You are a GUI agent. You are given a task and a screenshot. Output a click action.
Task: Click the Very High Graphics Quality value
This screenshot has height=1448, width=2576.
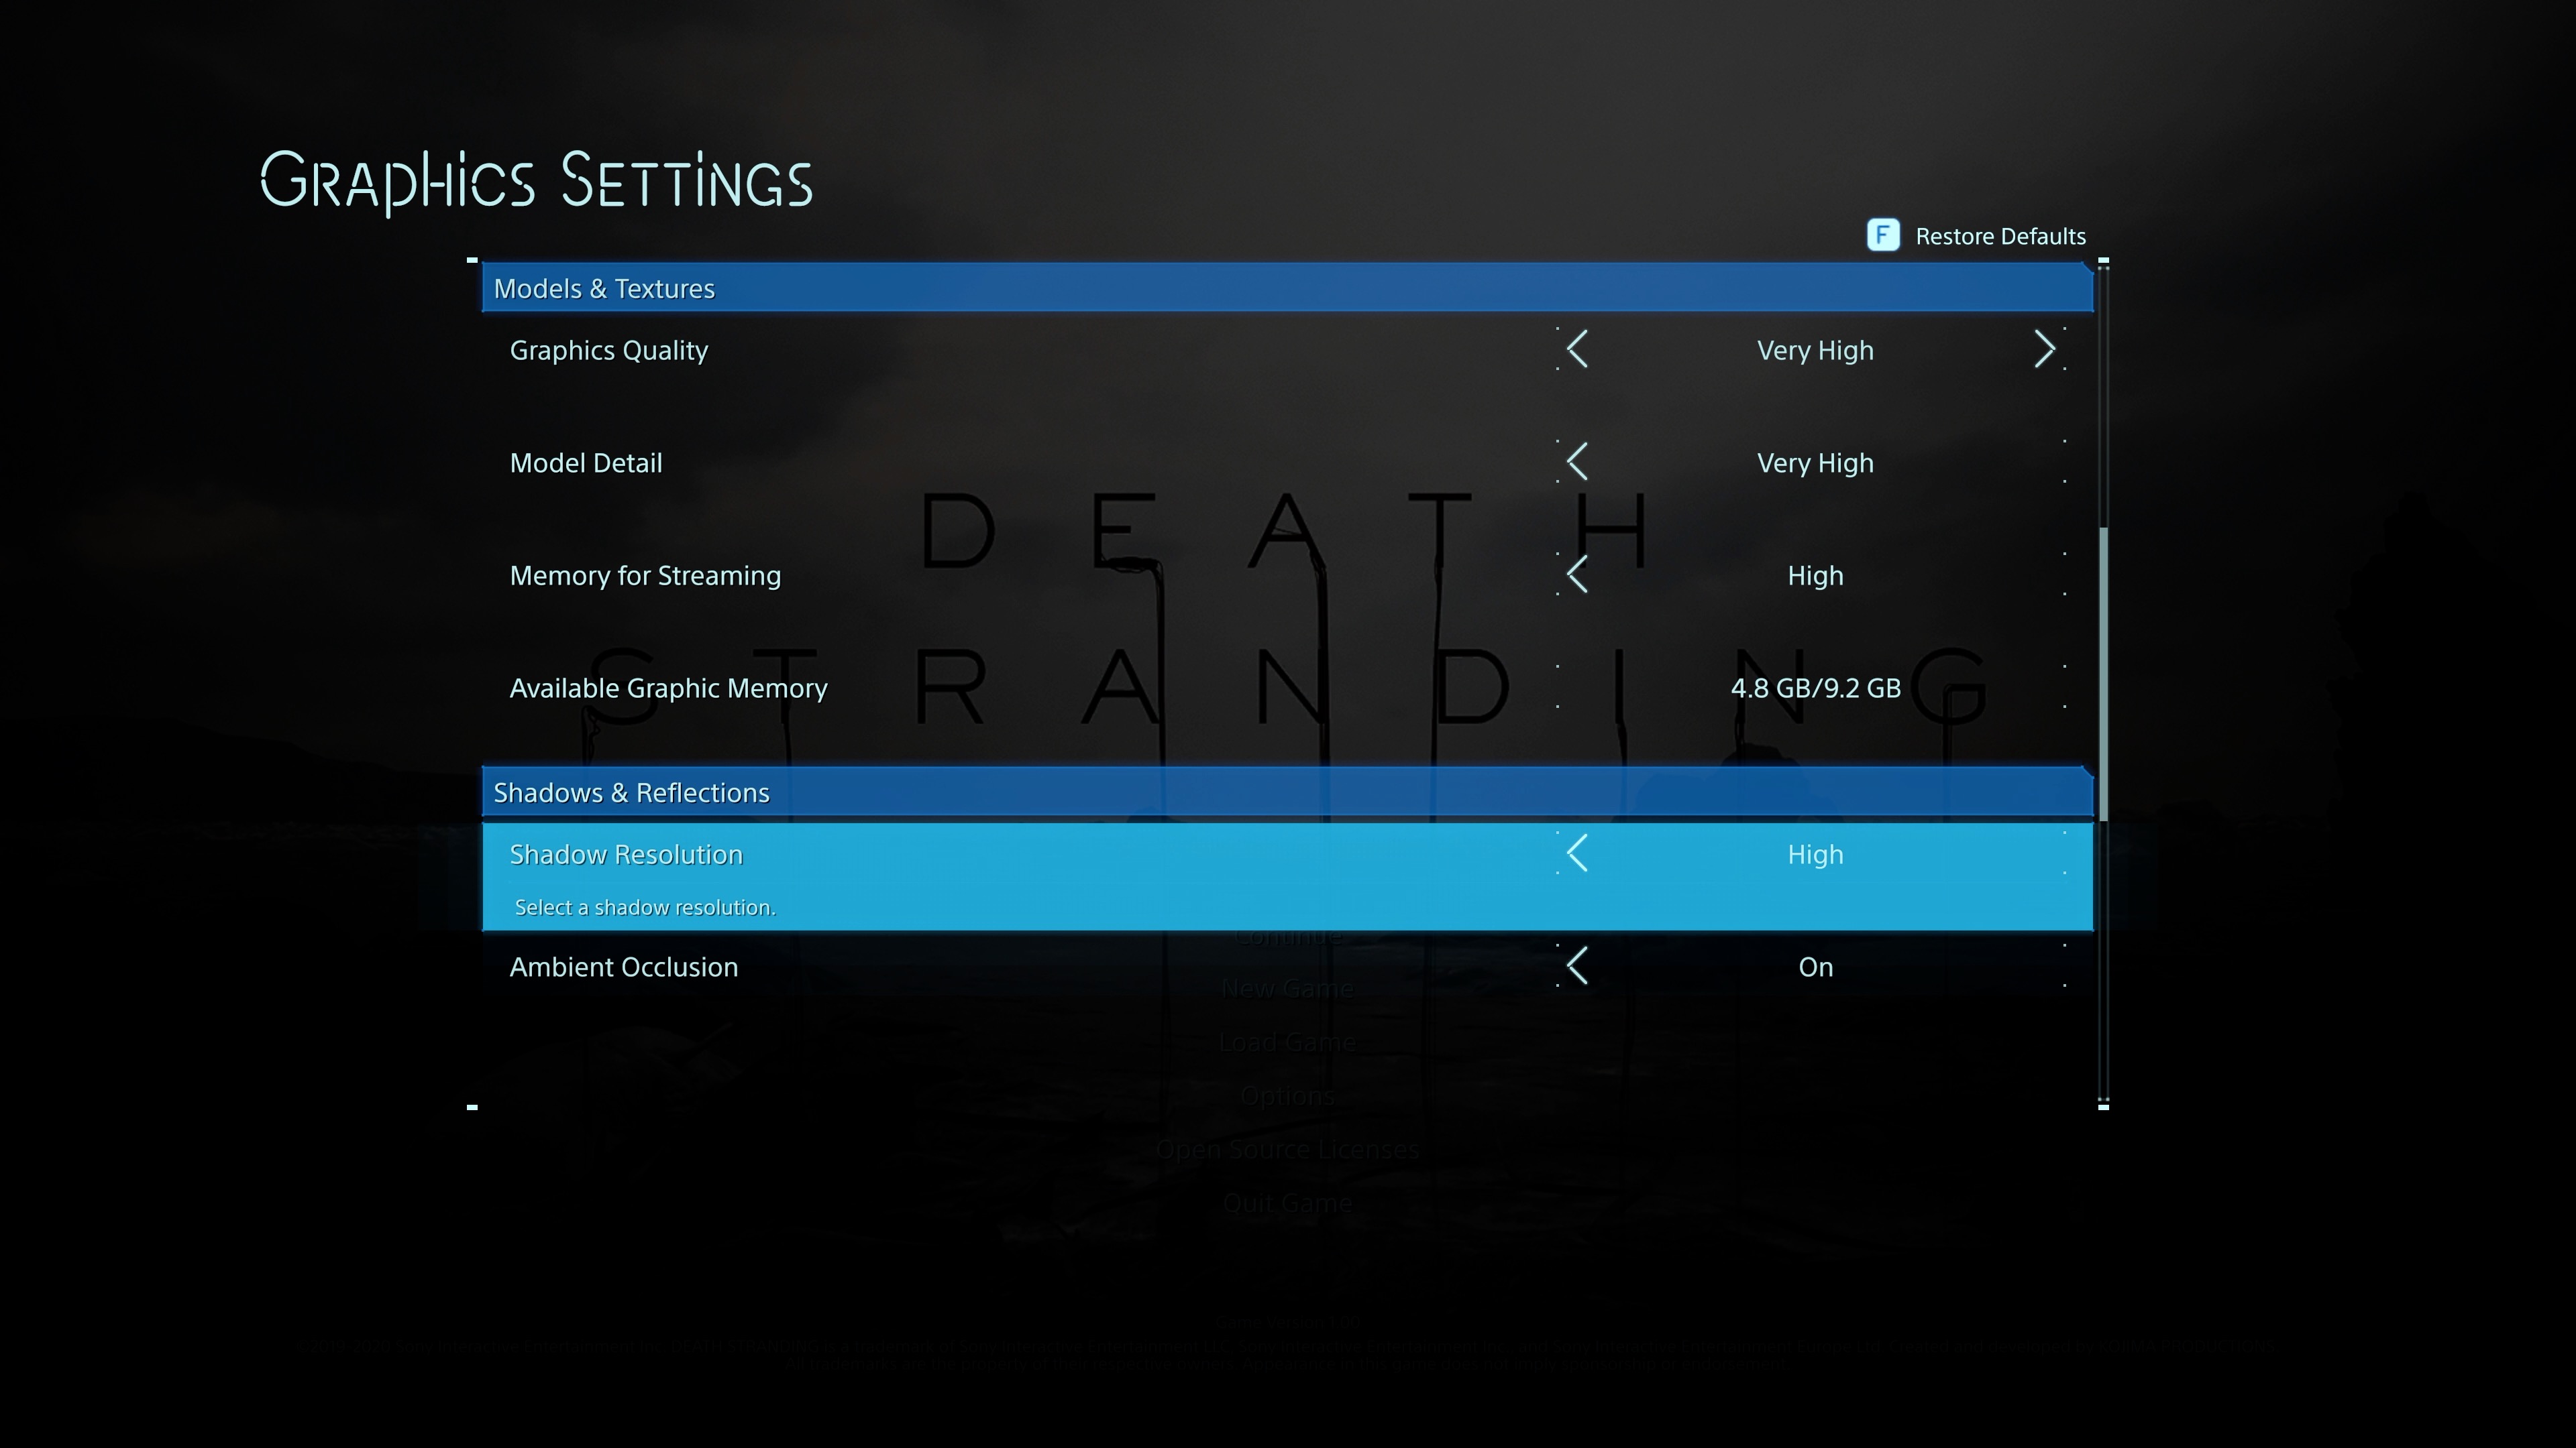coord(1815,351)
